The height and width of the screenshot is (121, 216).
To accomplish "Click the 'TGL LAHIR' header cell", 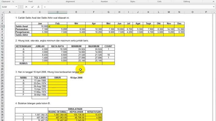I will coord(40,78).
